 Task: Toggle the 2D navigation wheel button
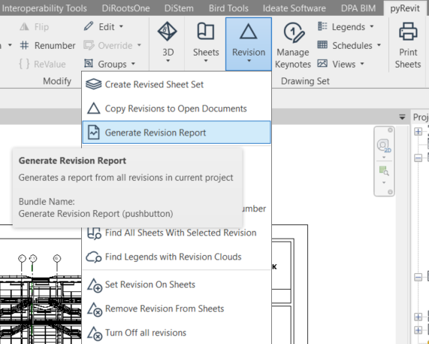pos(384,145)
